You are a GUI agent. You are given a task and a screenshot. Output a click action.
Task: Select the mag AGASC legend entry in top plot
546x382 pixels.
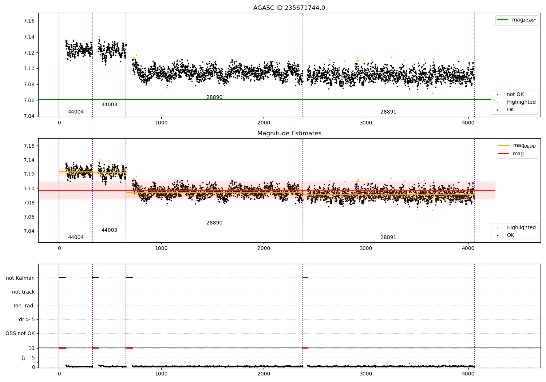(x=517, y=20)
